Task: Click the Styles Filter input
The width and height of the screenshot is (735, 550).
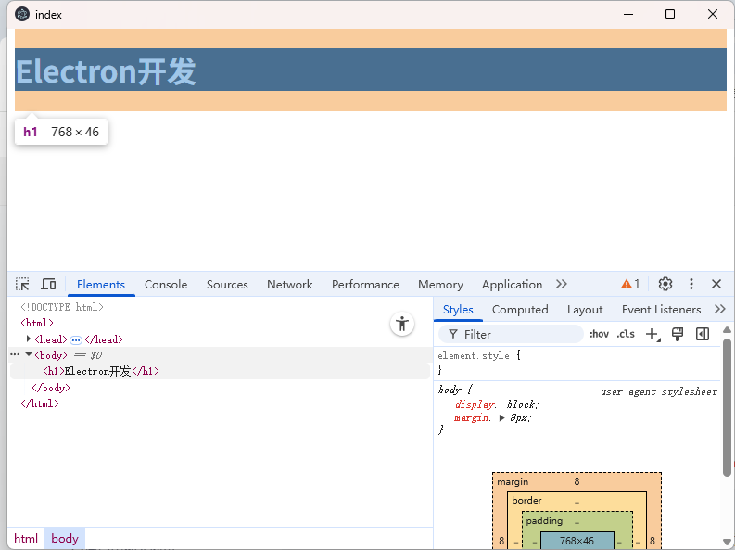Action: tap(511, 334)
